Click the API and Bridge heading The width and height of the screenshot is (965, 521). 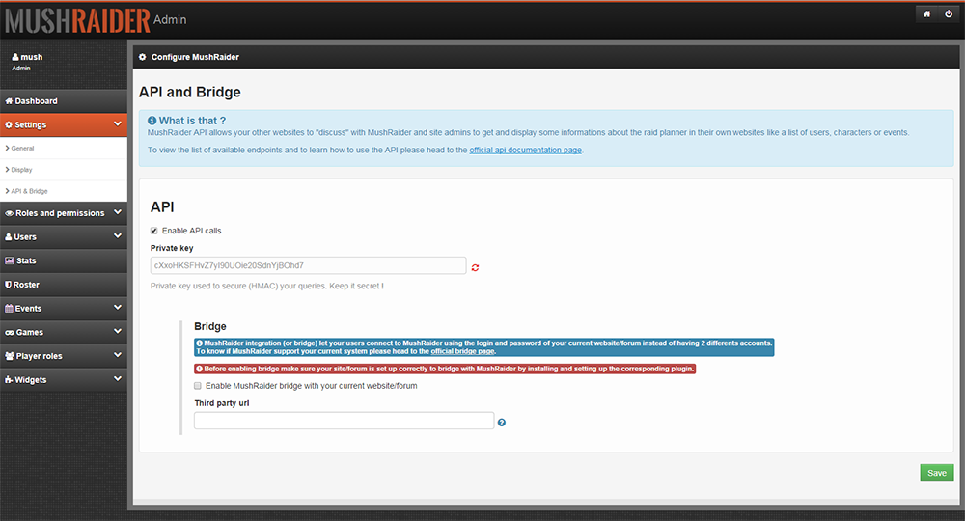pyautogui.click(x=189, y=92)
